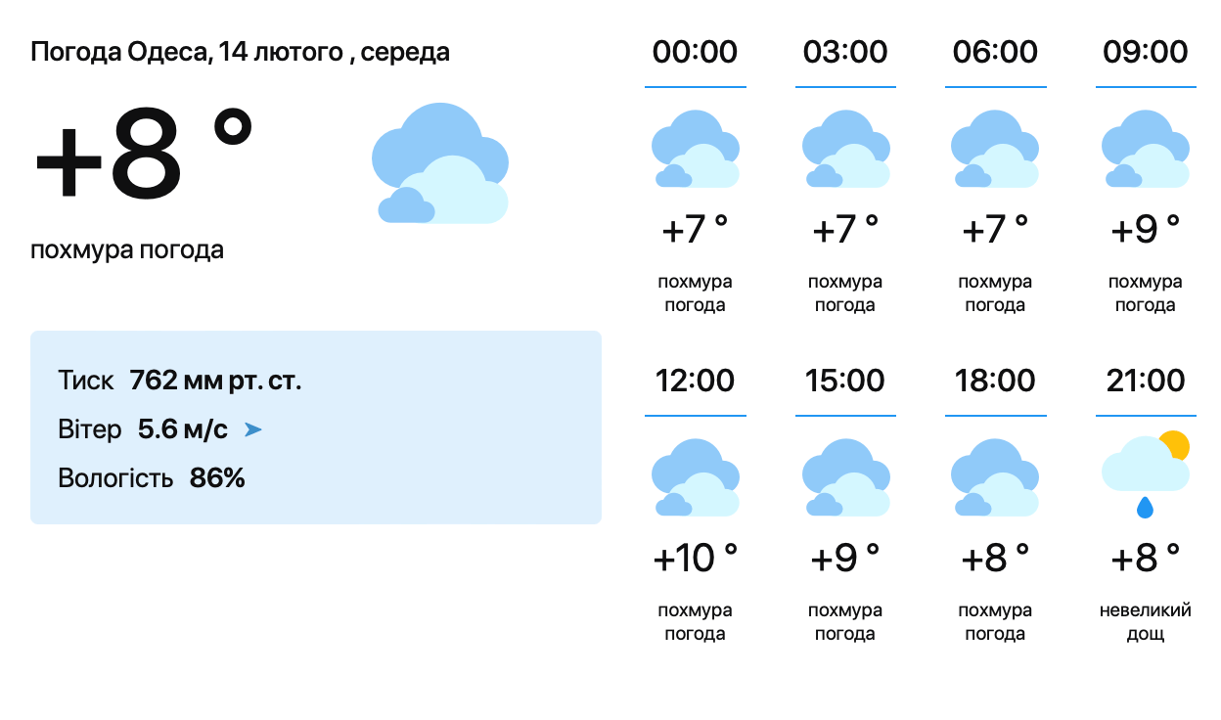Click the cloud icon under 15:00
This screenshot has width=1221, height=720.
(x=845, y=477)
